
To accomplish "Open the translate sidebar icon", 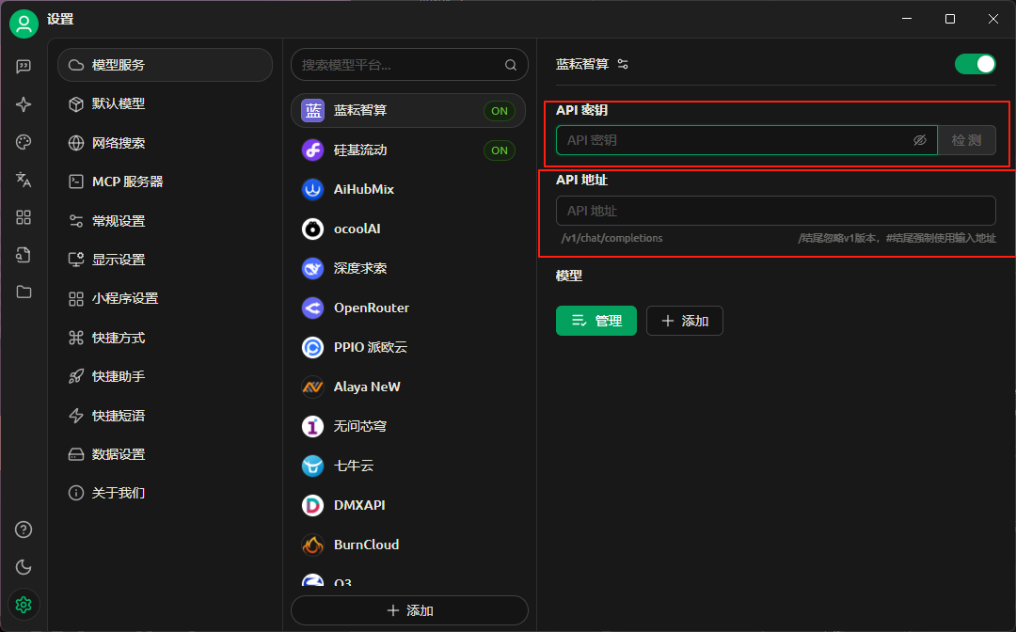I will pos(24,180).
